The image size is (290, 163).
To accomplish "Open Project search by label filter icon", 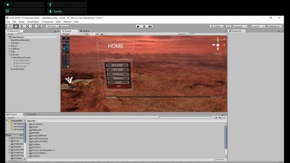I will coord(220,118).
